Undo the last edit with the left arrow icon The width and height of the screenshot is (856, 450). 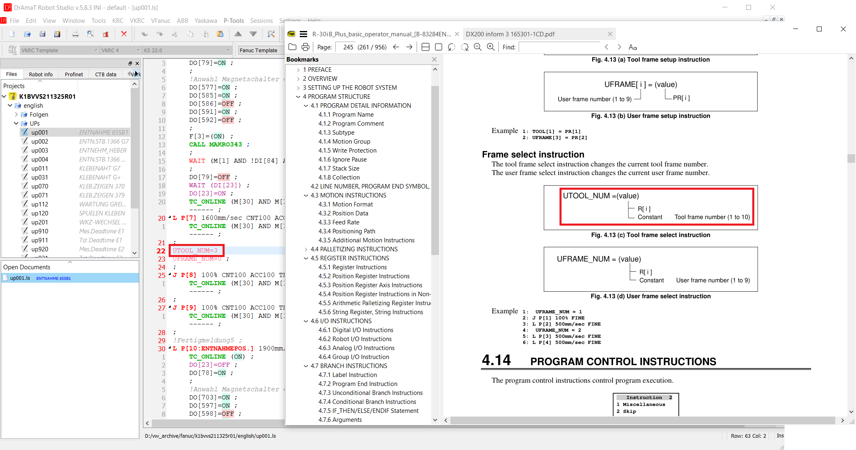tap(144, 34)
